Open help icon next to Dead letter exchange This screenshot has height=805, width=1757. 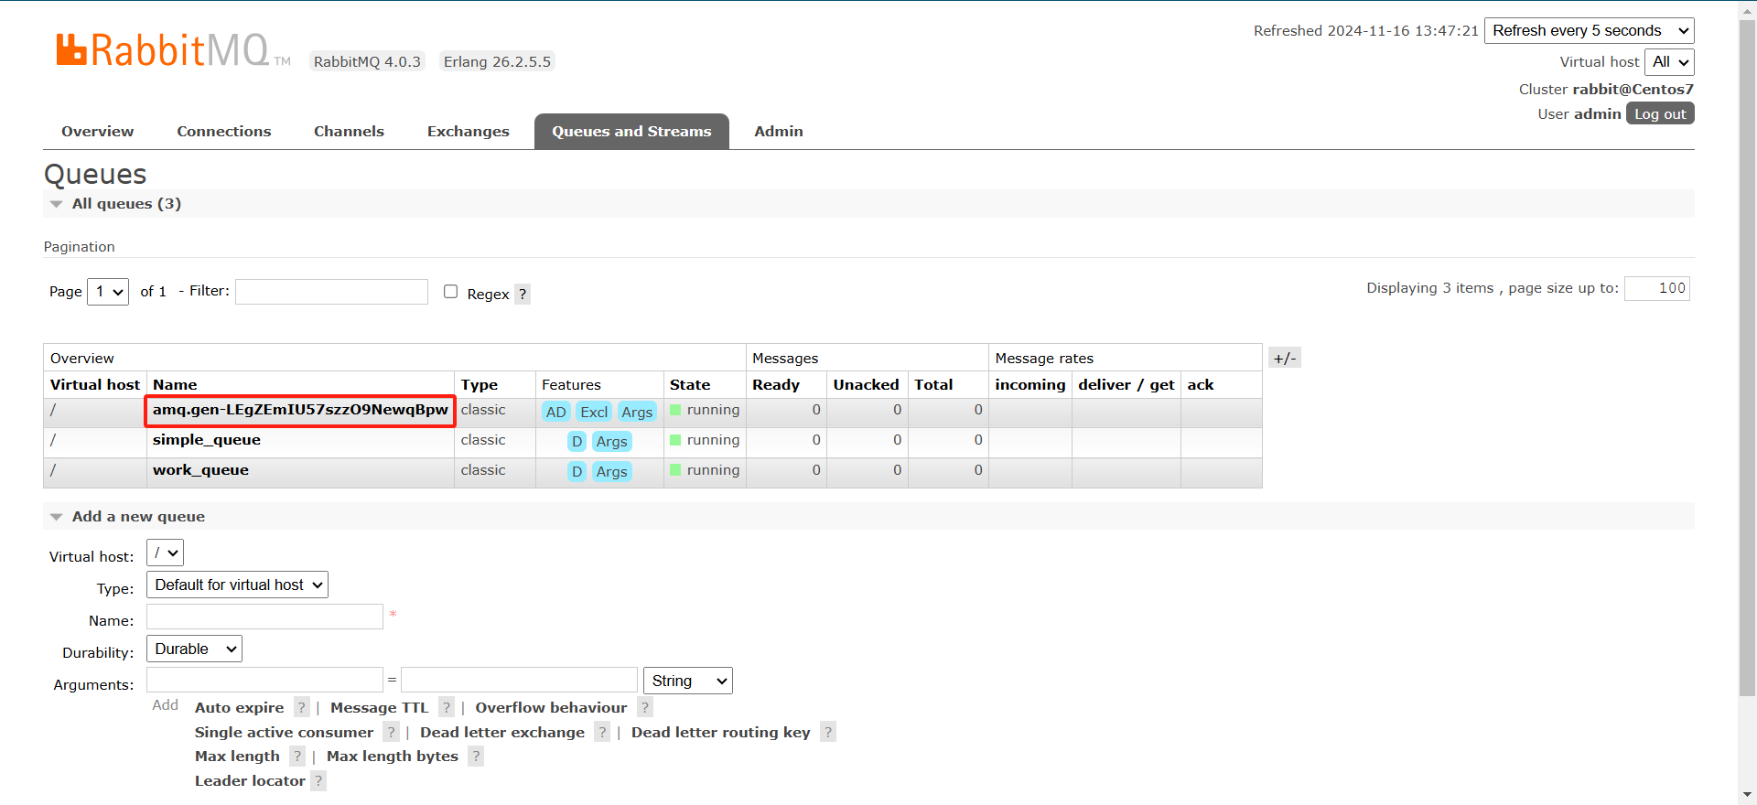[602, 732]
